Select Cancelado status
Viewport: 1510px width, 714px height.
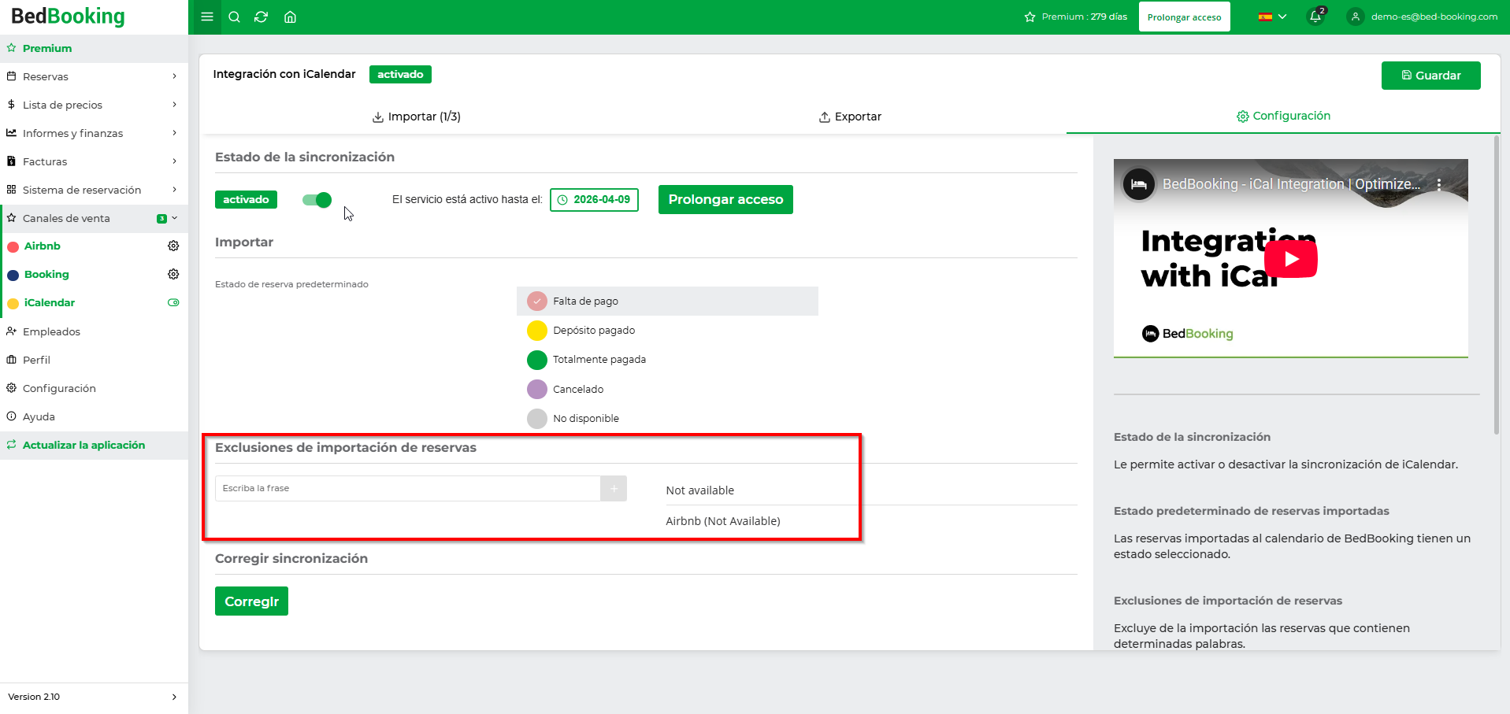tap(667, 389)
